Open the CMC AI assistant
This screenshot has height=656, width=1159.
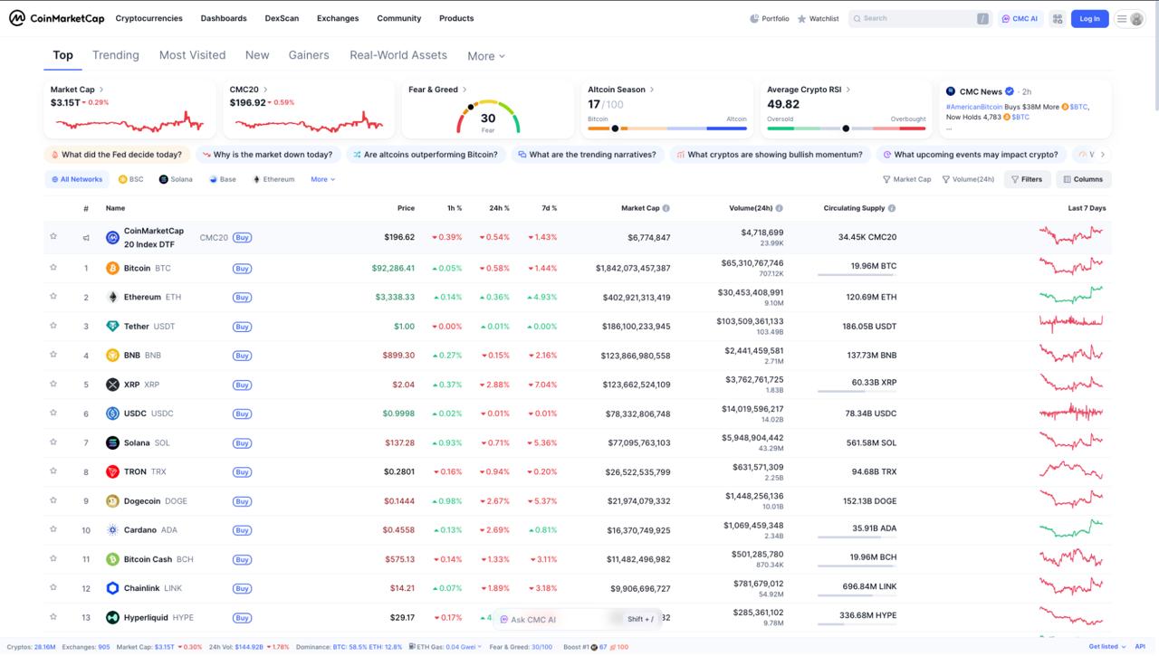coord(1020,18)
